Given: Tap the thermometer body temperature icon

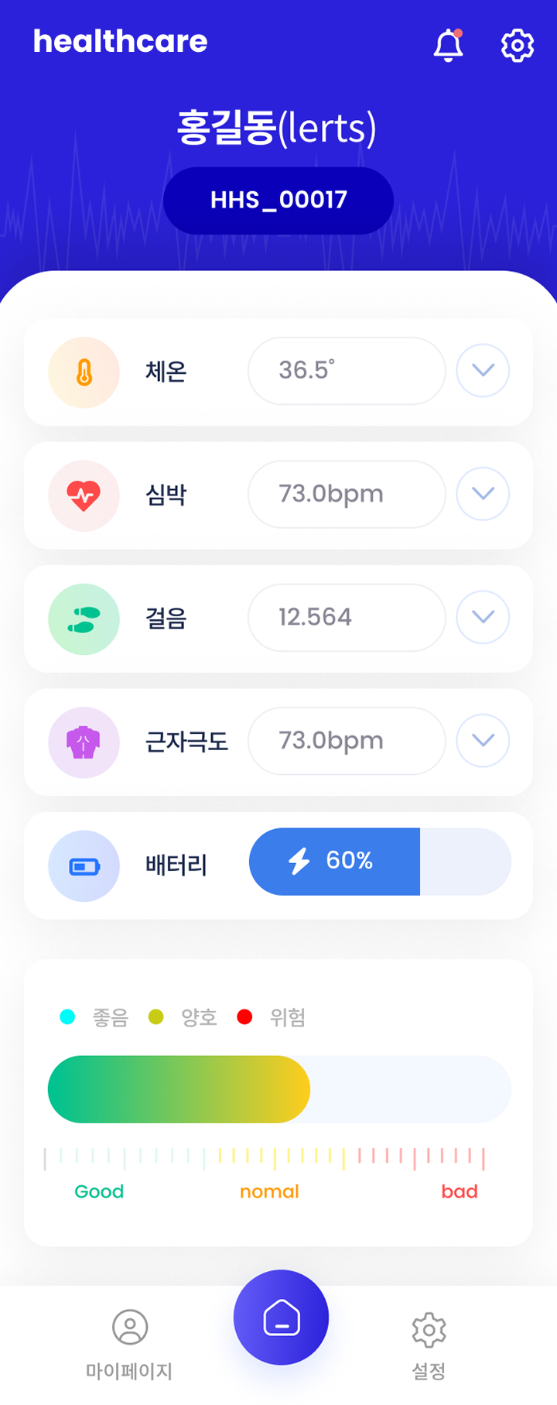Looking at the screenshot, I should pos(84,372).
